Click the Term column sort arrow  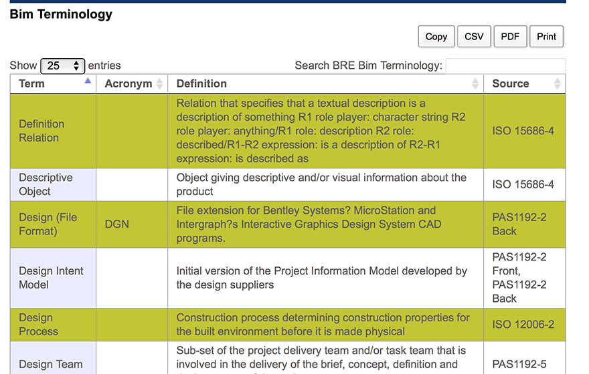point(88,81)
